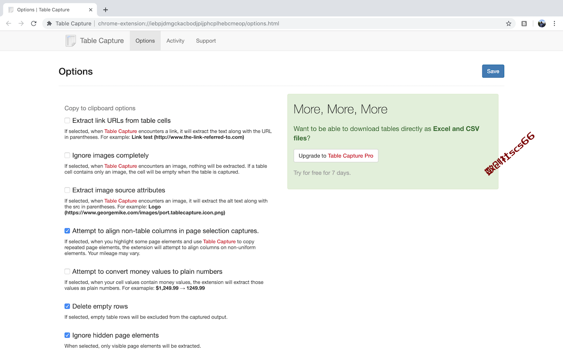Select the Options | Table Capture browser tab
This screenshot has height=352, width=563.
click(50, 10)
